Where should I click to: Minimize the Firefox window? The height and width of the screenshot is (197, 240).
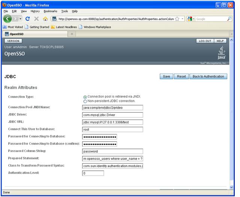(218, 5)
